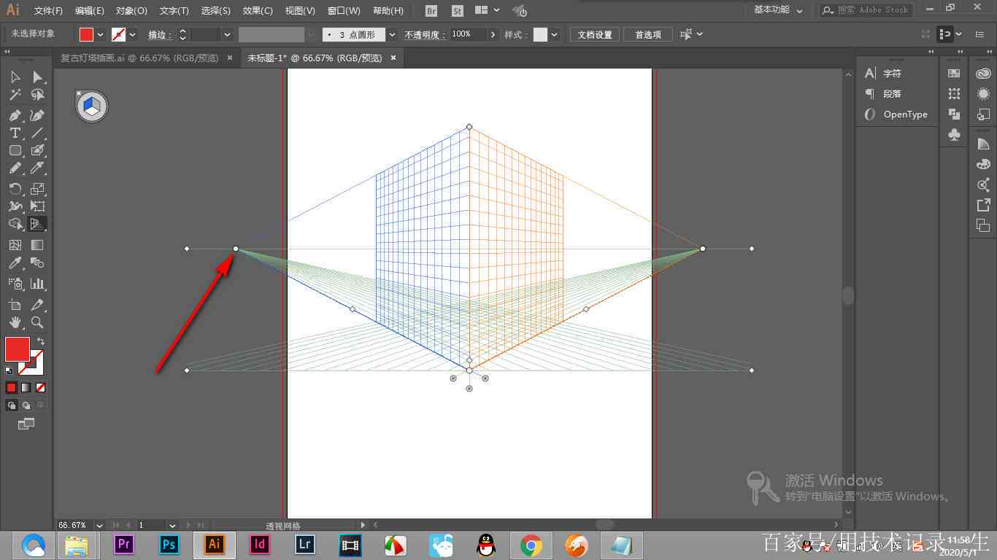Select the Shape Builder tool
The image size is (997, 560).
[x=15, y=224]
